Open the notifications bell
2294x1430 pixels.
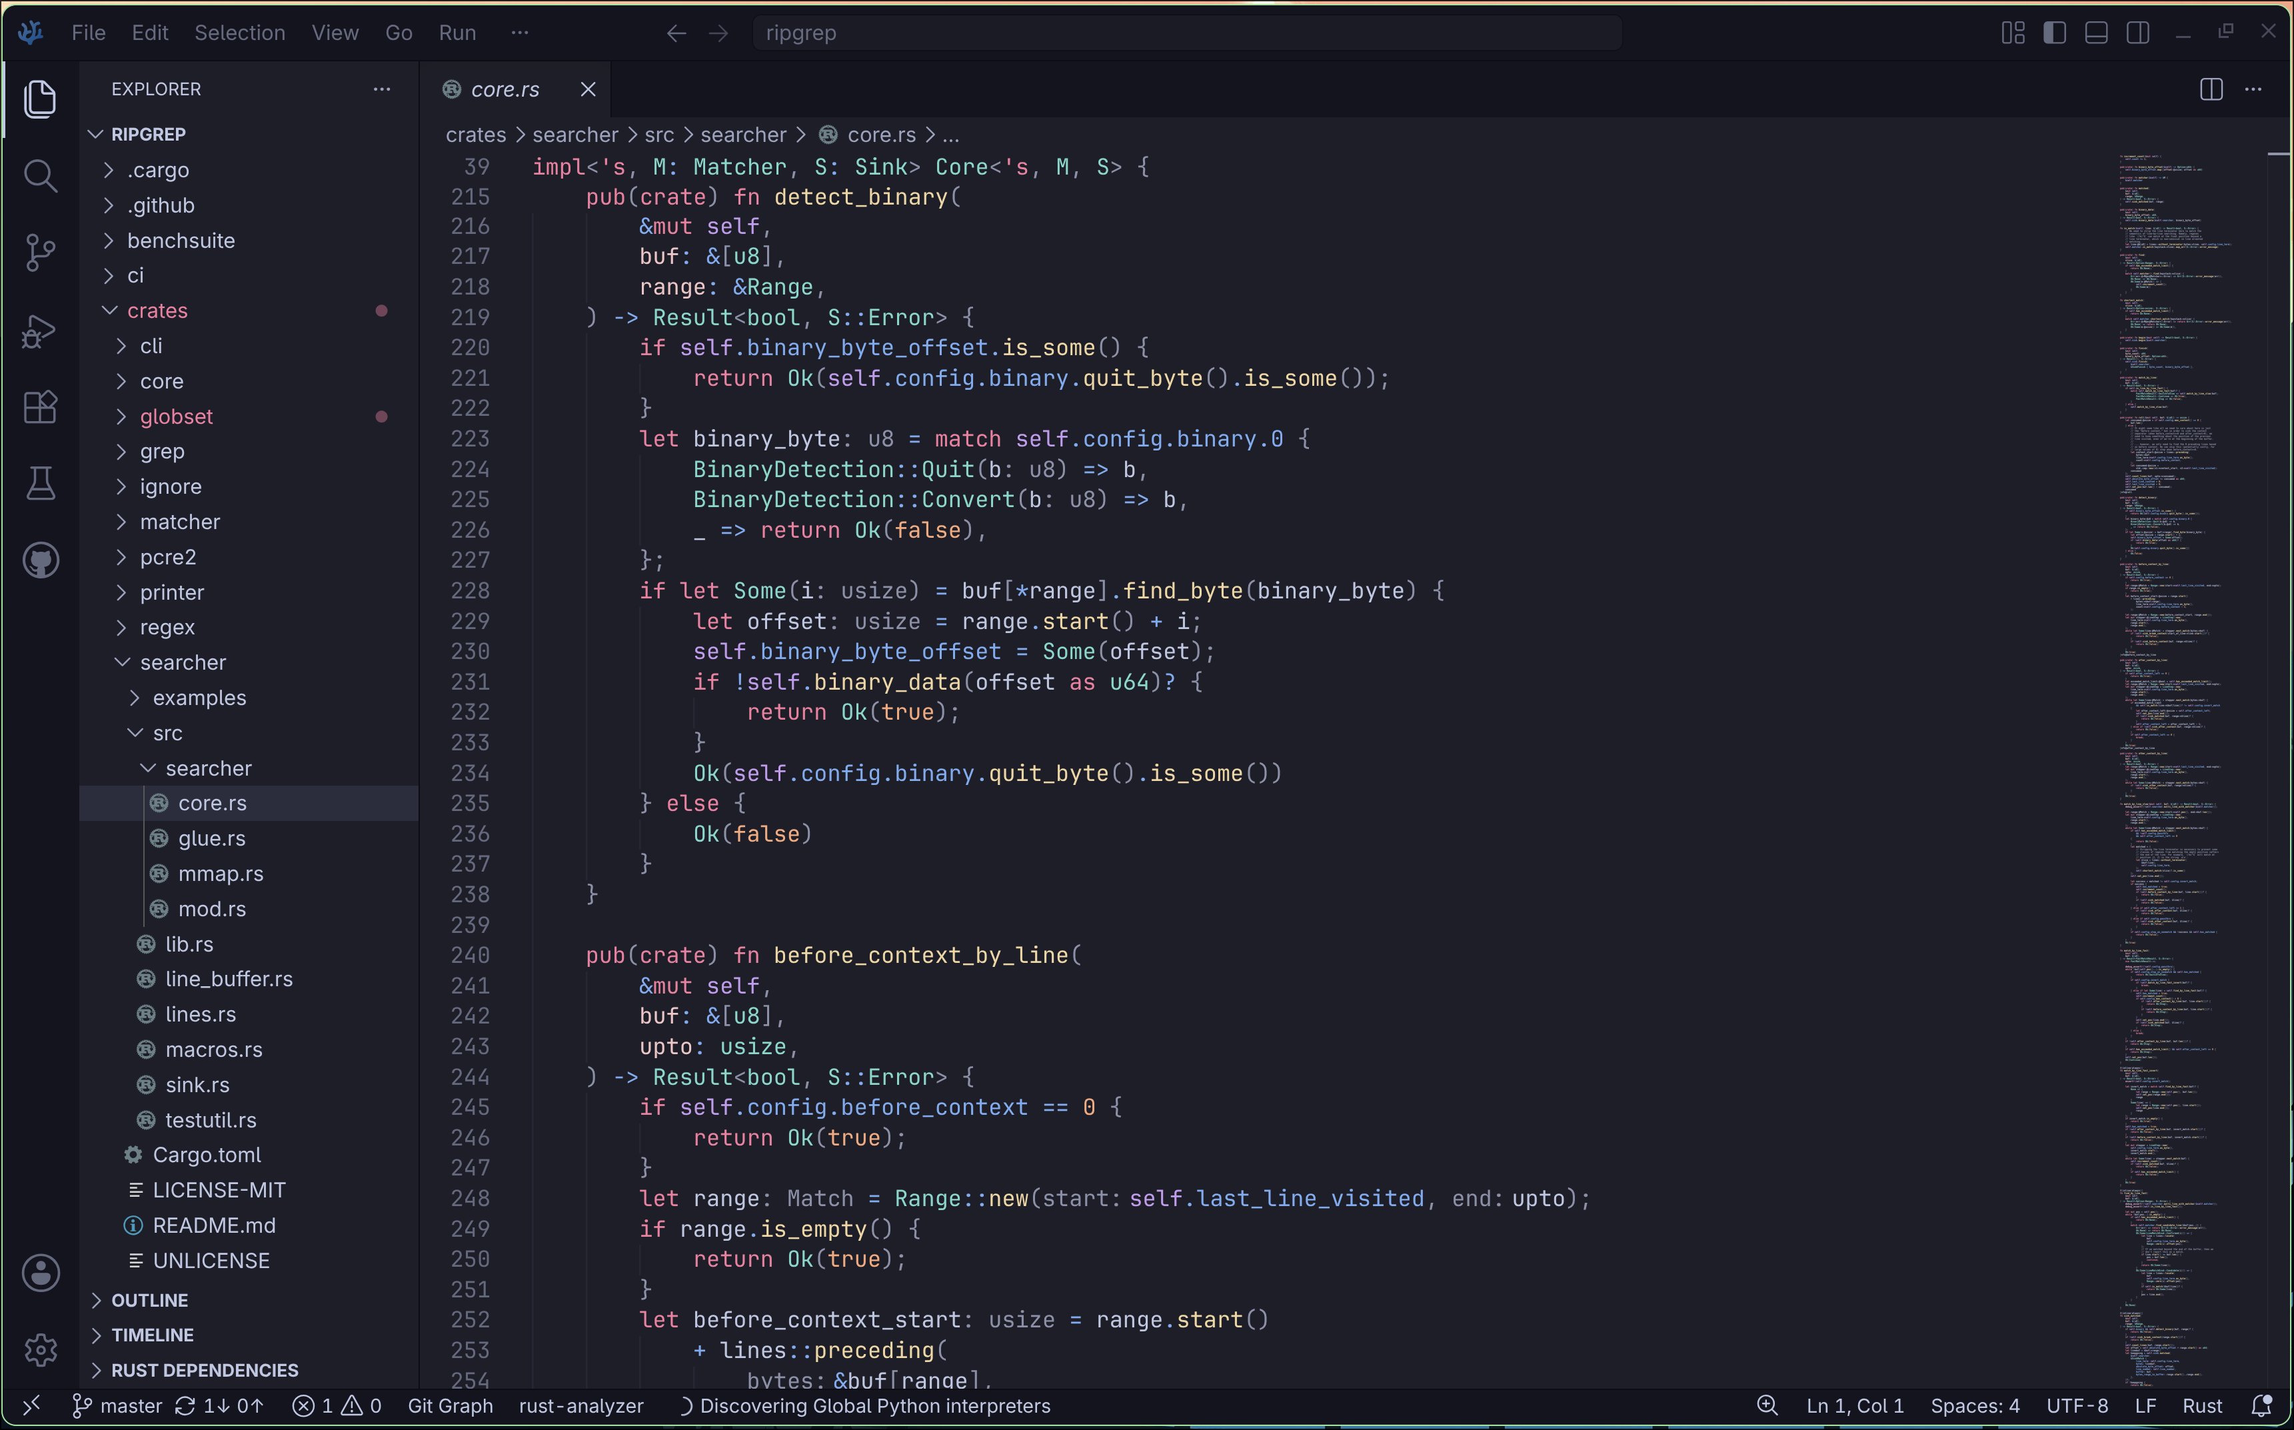pos(2261,1405)
